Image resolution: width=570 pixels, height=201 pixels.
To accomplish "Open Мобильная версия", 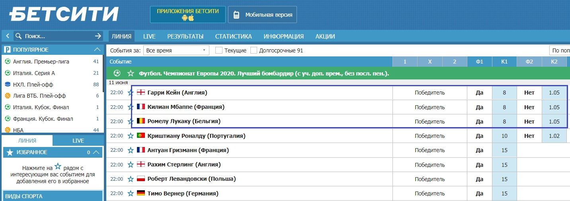I will click(262, 15).
